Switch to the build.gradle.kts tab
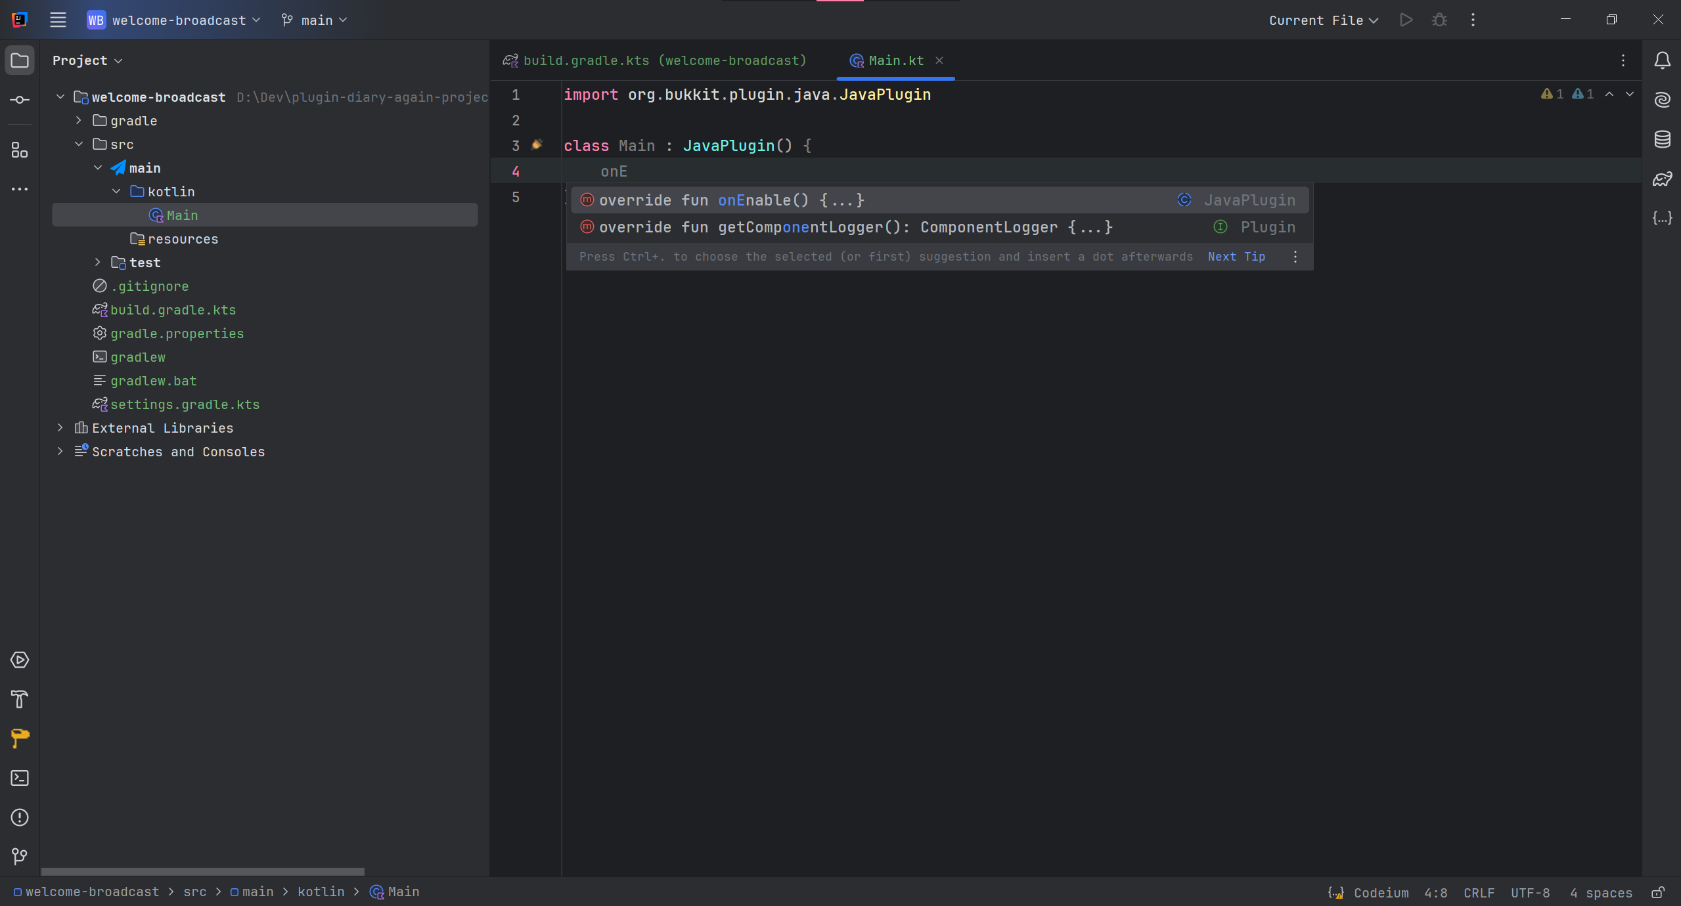 656,60
